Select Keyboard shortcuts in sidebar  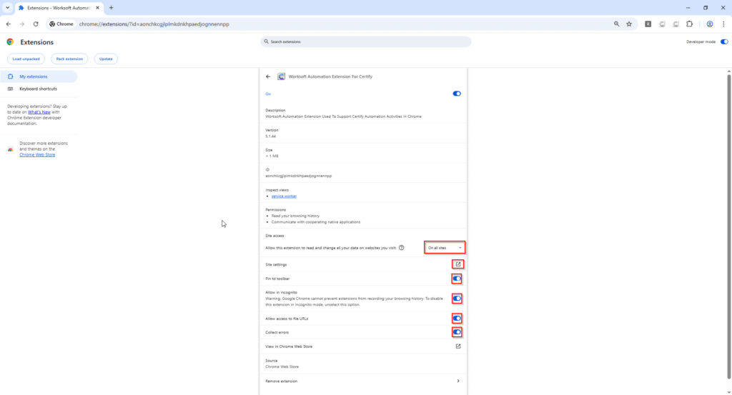tap(39, 89)
